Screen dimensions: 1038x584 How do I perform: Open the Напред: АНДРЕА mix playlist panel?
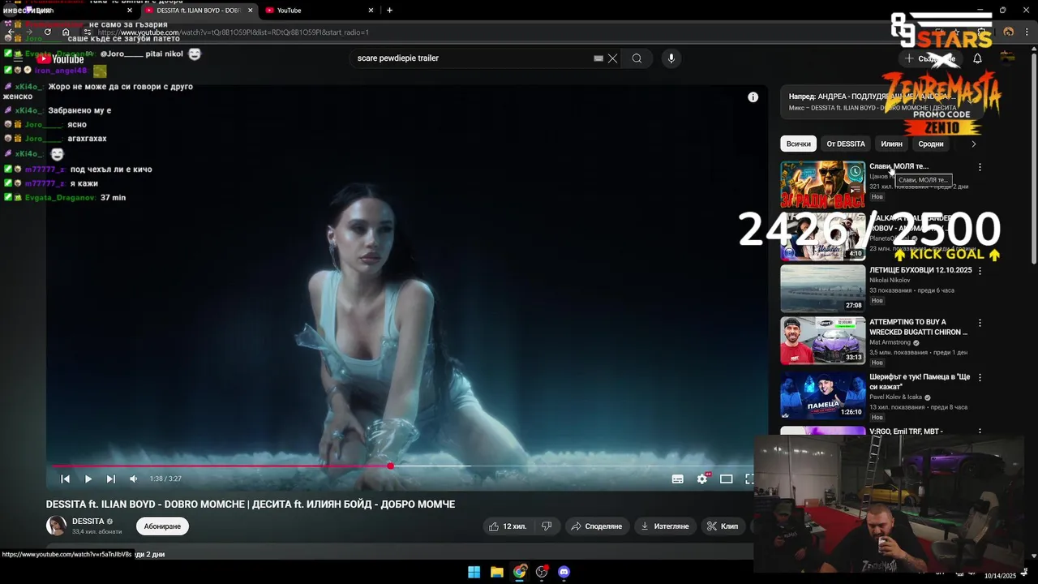point(884,101)
